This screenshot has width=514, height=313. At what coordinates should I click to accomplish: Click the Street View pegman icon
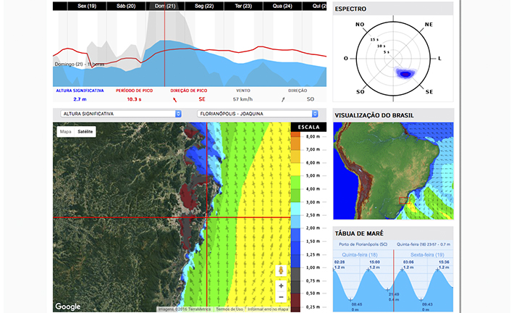pos(281,270)
